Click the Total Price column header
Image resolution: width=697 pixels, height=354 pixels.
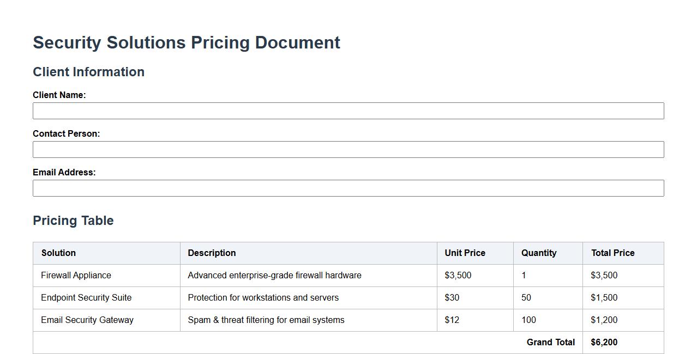pos(612,253)
